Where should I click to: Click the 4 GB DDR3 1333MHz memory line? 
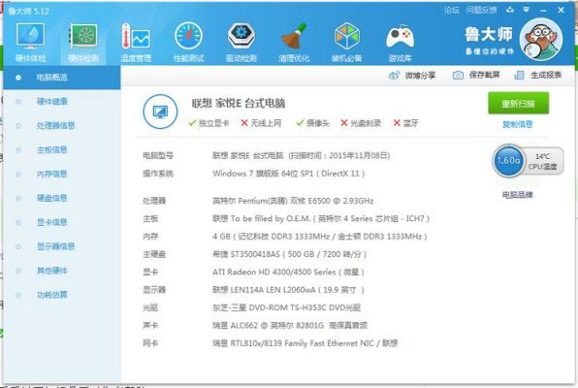(320, 237)
